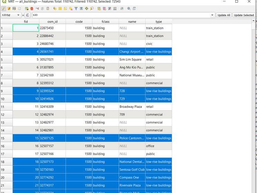
Task: Open the field calculator
Action: [115, 9]
